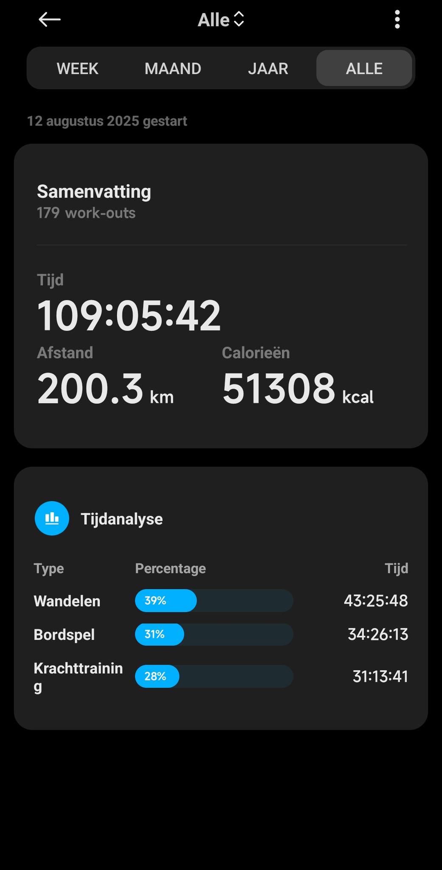Open the Alle workout type dropdown
This screenshot has width=442, height=870.
click(221, 20)
